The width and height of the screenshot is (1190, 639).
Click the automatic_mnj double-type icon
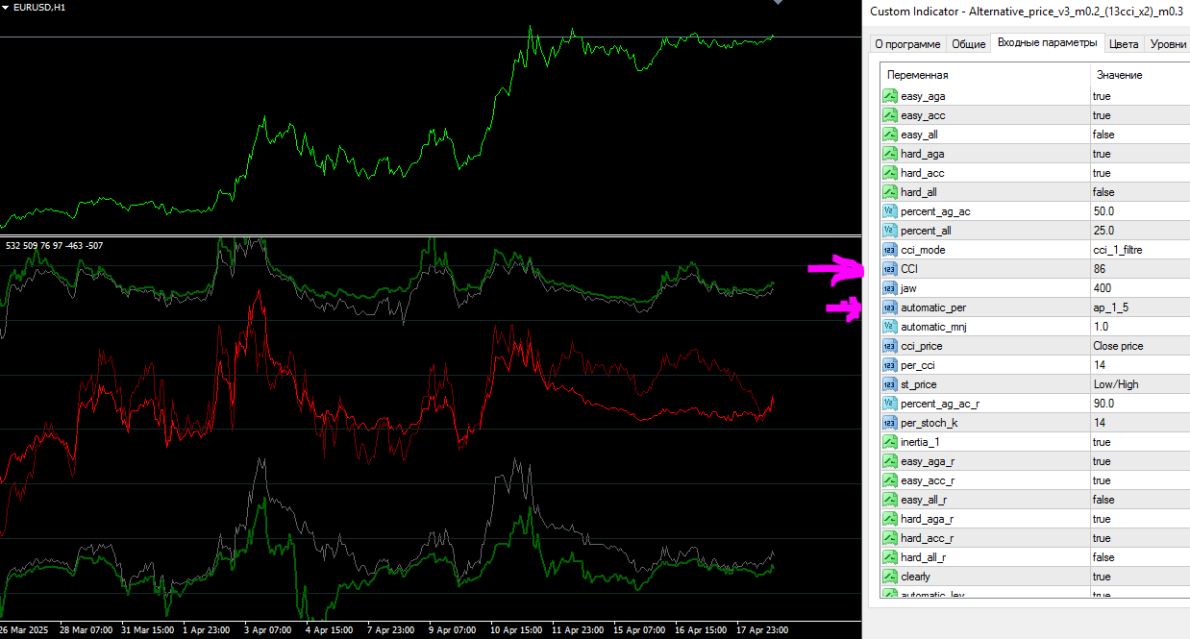[890, 327]
